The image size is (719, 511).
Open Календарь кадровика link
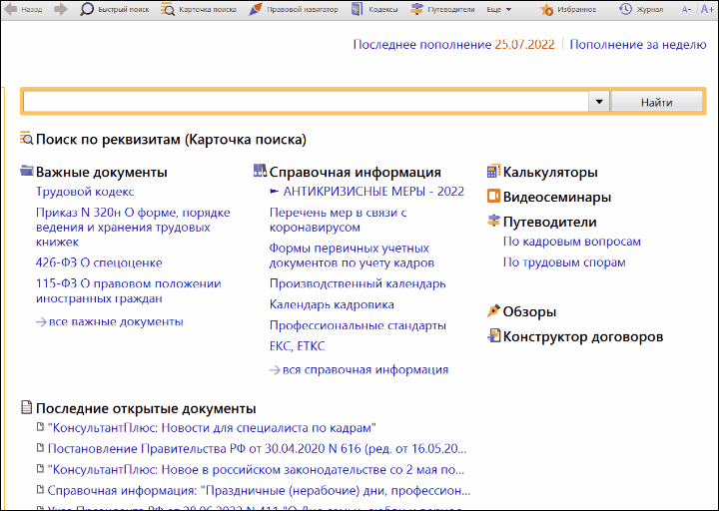332,304
